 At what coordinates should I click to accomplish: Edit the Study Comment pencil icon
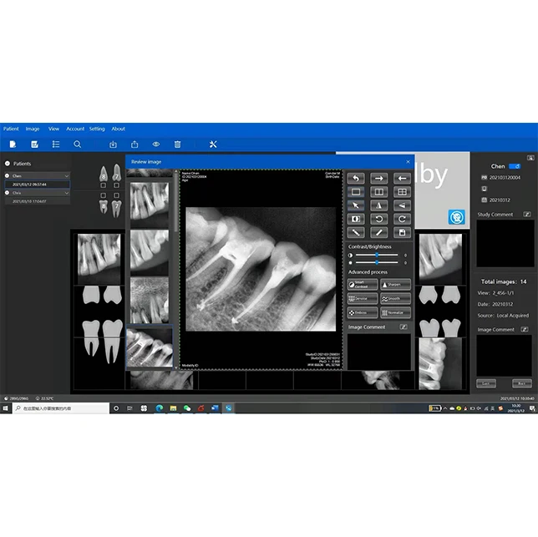[527, 215]
